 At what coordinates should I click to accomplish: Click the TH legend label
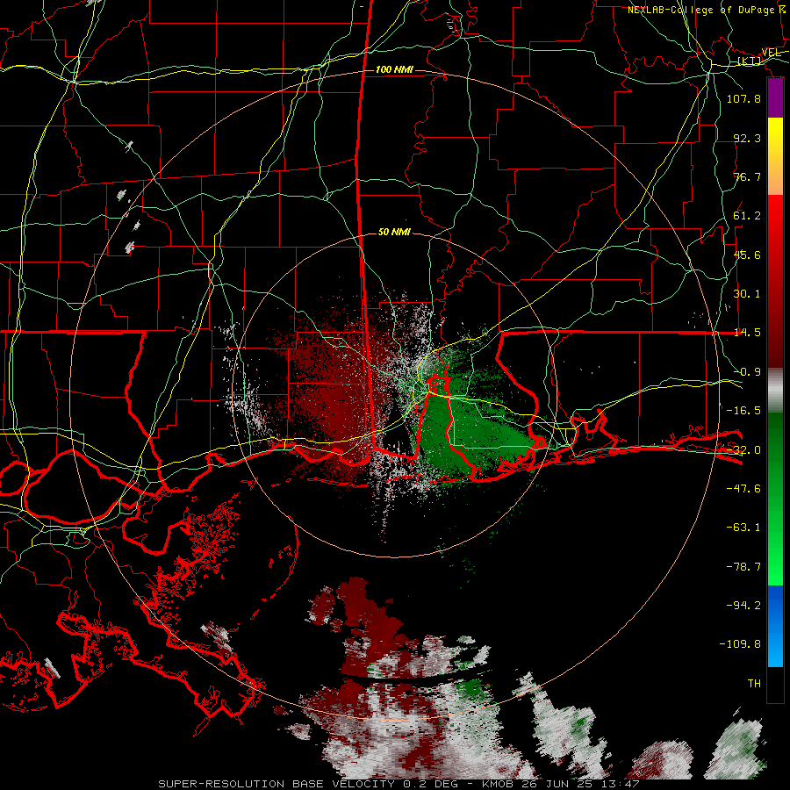pos(754,683)
